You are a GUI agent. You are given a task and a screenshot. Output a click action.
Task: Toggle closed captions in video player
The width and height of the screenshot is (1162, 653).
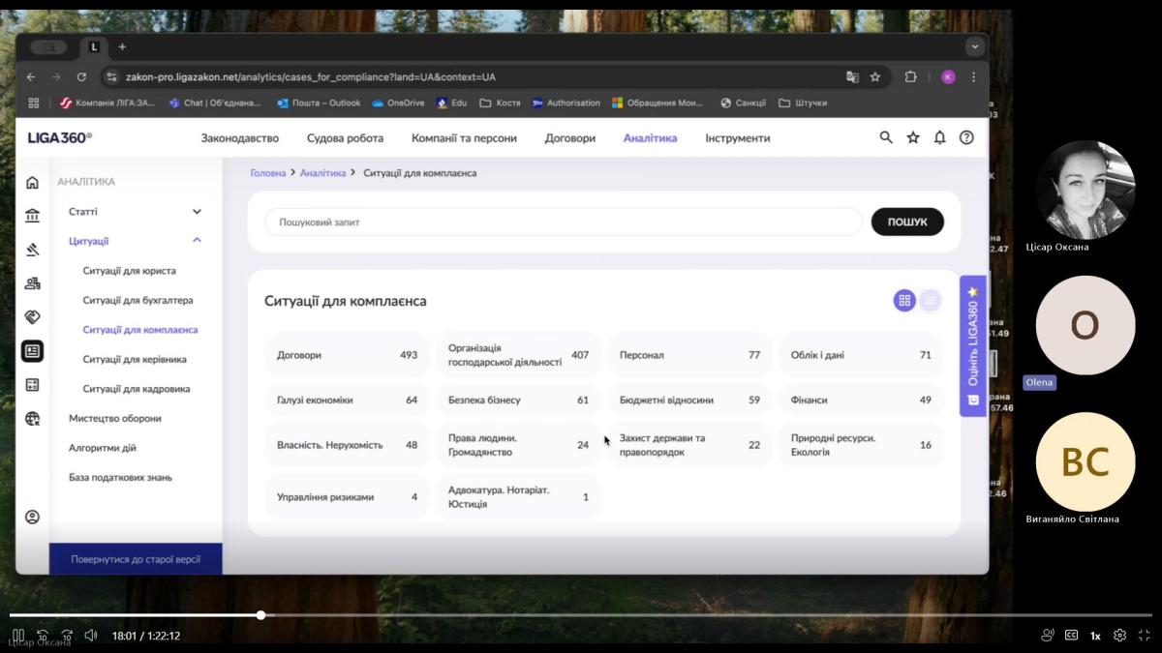[x=1071, y=636]
